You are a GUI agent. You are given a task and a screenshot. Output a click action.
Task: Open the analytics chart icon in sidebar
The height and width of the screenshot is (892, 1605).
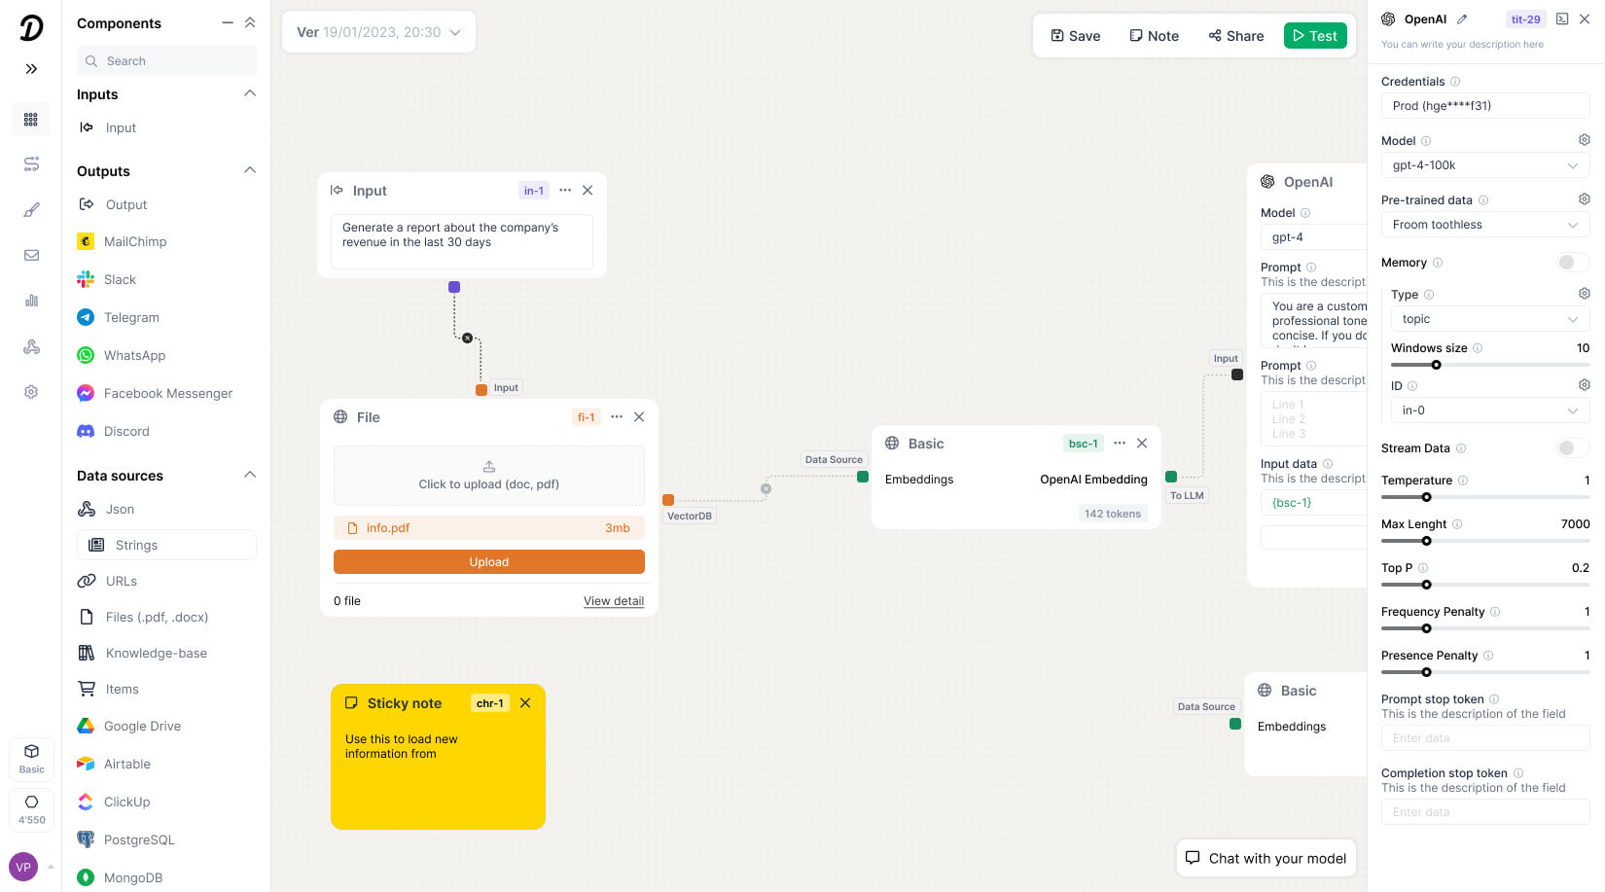[31, 301]
